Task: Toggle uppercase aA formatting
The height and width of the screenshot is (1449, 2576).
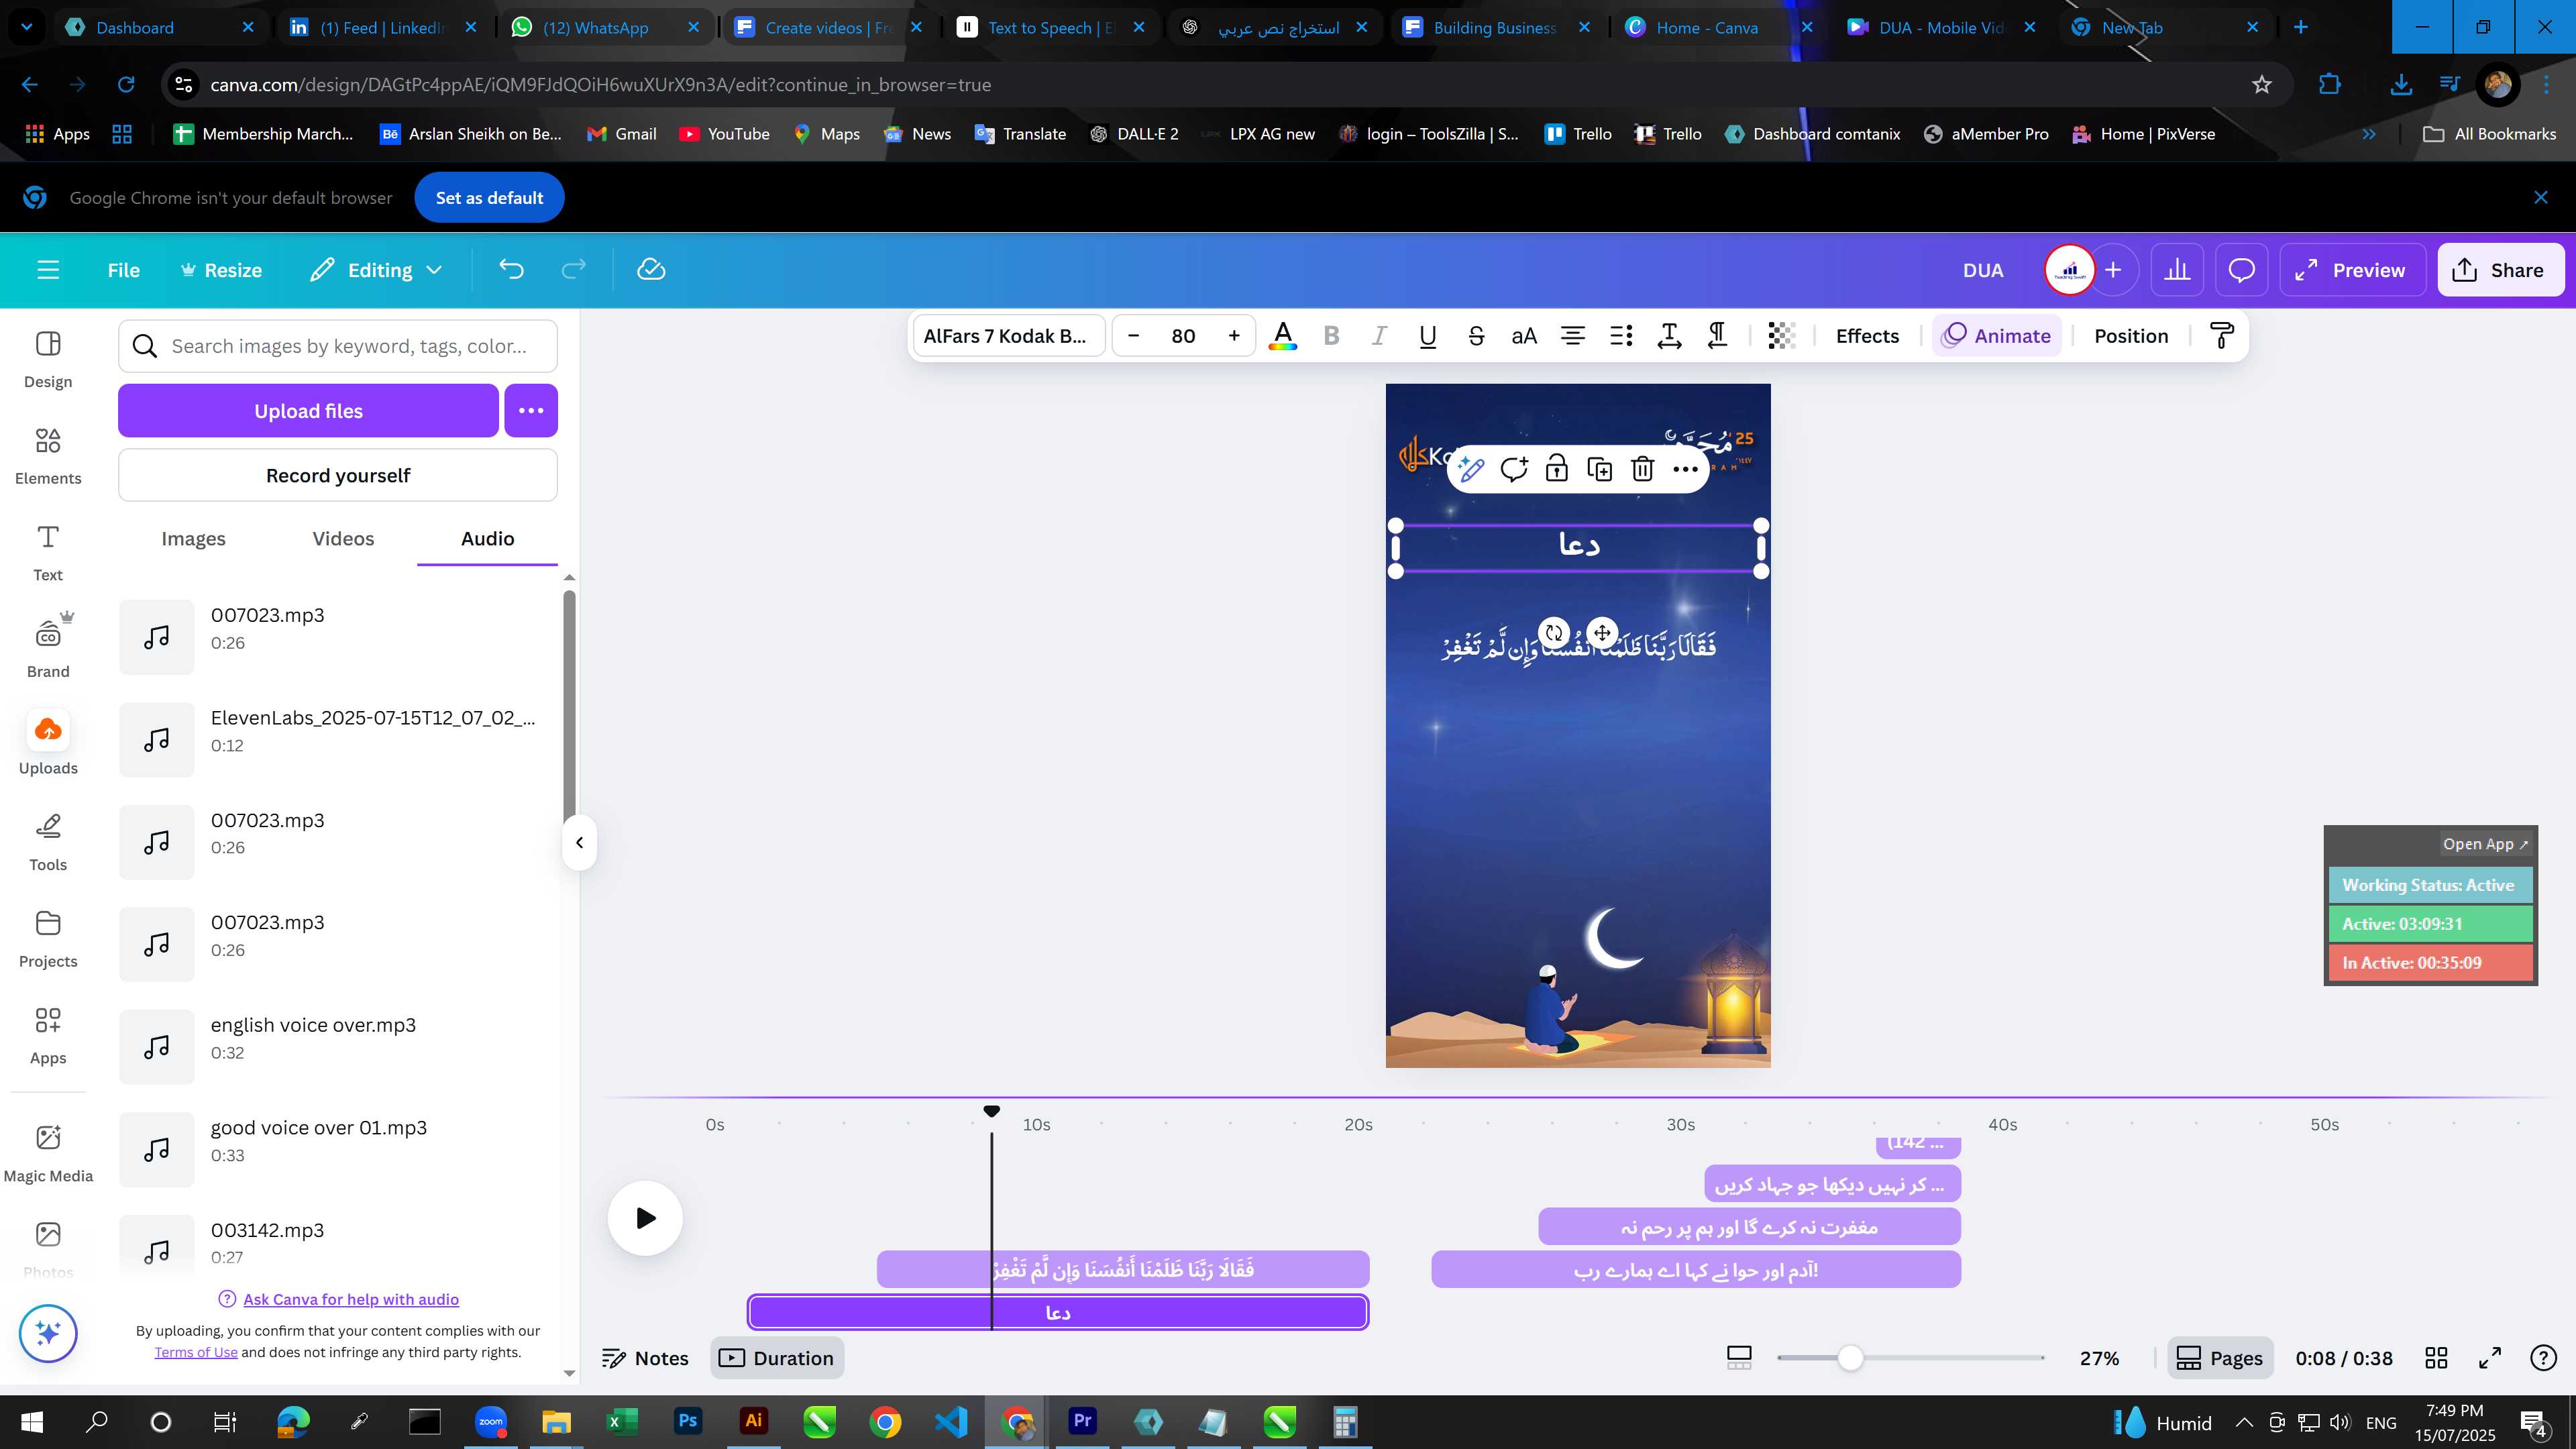Action: click(x=1524, y=336)
